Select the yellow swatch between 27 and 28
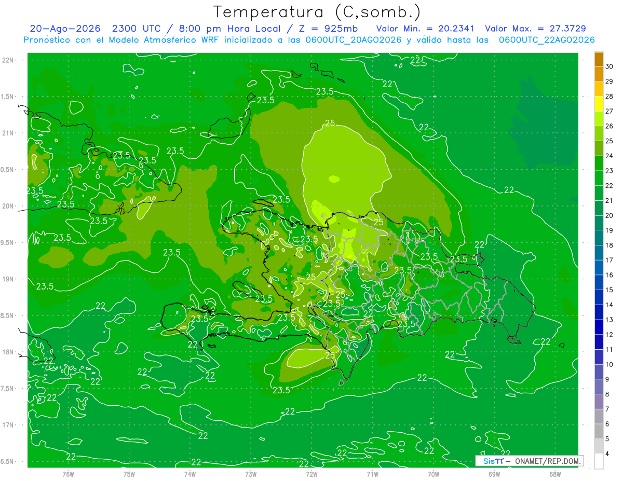 point(599,103)
